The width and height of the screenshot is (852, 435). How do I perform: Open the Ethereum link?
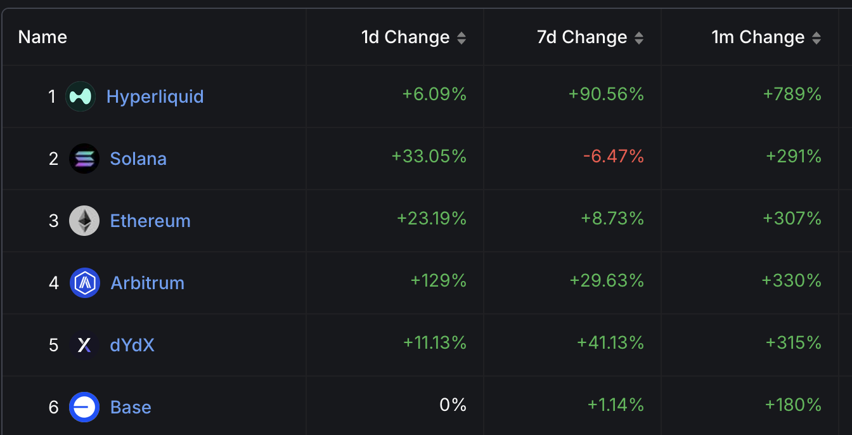[x=150, y=221]
